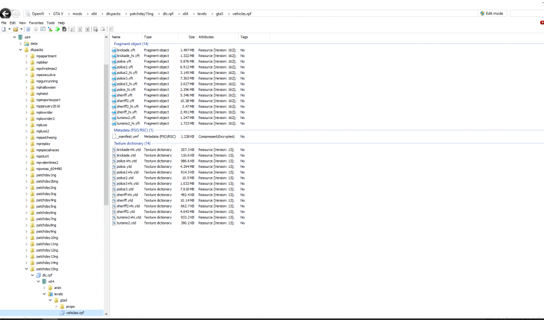Collapse the dlcpacks tree node
The width and height of the screenshot is (544, 320).
click(21, 50)
